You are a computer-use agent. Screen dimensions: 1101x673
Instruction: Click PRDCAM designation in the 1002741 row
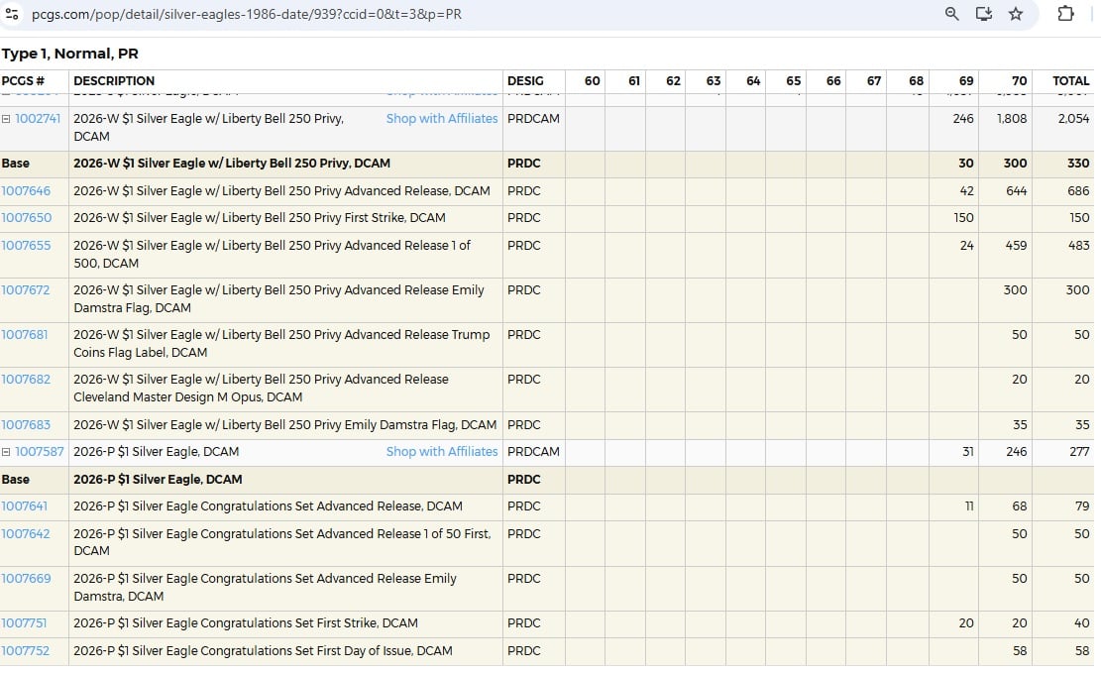click(533, 119)
